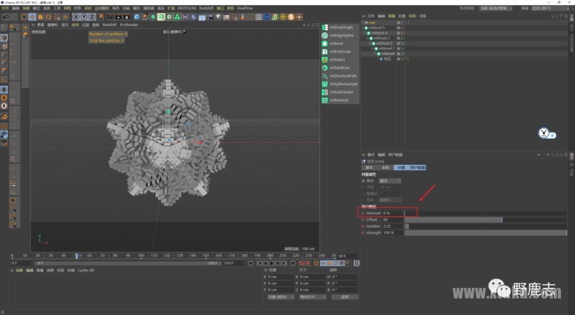Collapse the mtInset.2 tree node

[x=370, y=43]
